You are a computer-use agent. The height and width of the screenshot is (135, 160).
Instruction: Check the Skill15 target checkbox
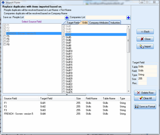point(64,65)
